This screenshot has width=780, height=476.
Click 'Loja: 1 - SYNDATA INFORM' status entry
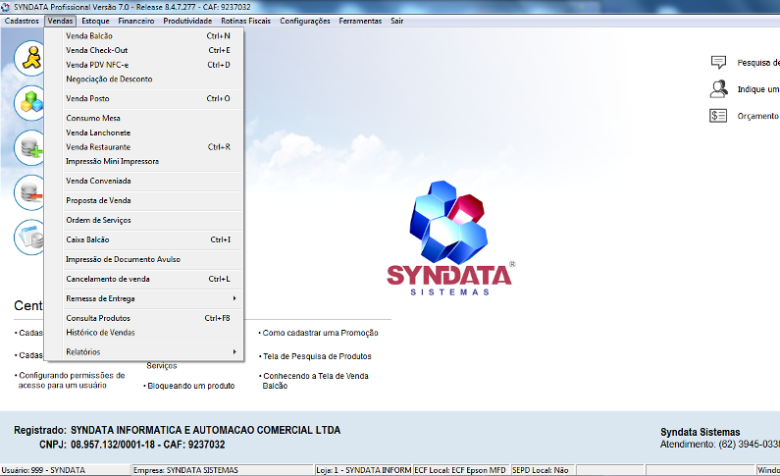tap(364, 470)
